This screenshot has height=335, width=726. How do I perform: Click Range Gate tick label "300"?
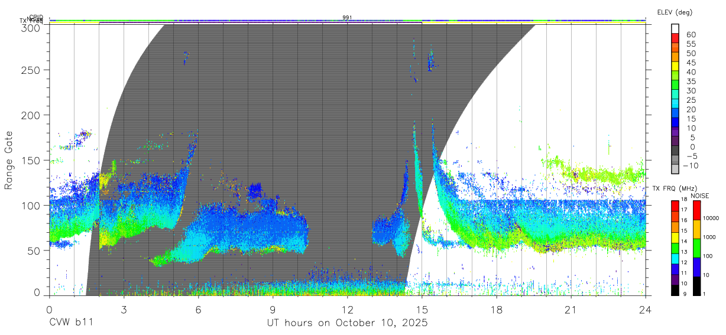tap(30, 27)
